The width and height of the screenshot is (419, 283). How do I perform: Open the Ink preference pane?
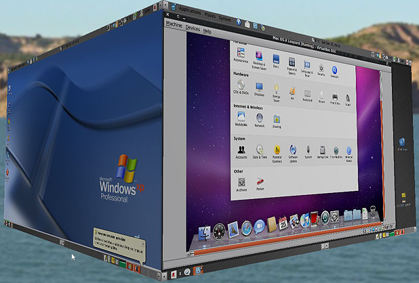292,93
